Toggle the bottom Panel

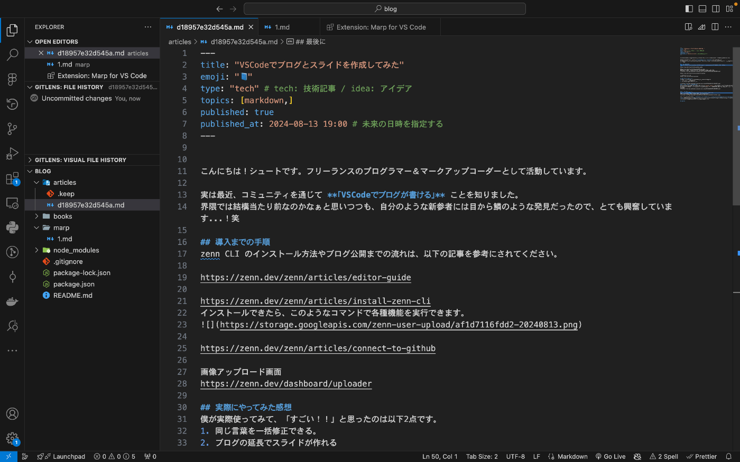702,8
